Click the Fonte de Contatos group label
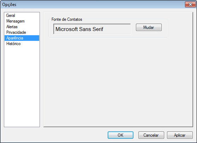The width and height of the screenshot is (197, 143). 67,19
